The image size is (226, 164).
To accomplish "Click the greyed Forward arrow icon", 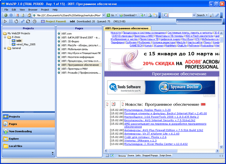I will click(x=11, y=15).
